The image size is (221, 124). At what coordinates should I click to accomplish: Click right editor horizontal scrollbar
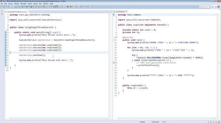click(x=167, y=118)
